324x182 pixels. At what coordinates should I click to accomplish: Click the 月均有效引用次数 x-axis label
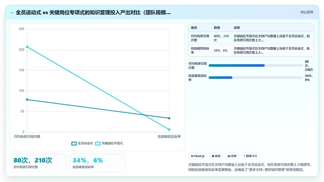click(27, 136)
